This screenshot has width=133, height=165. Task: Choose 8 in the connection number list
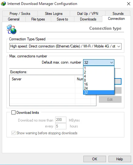click(x=99, y=80)
